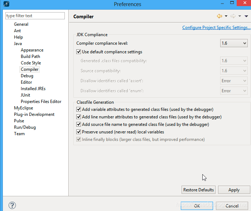The width and height of the screenshot is (251, 211).
Task: Select Build Path under Java
Action: (x=30, y=57)
